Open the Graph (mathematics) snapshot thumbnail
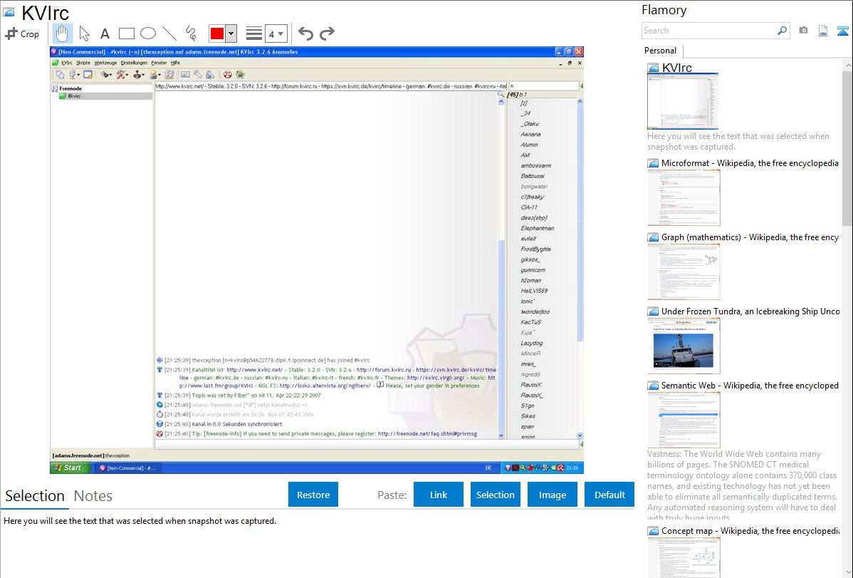Image resolution: width=853 pixels, height=578 pixels. [x=684, y=272]
